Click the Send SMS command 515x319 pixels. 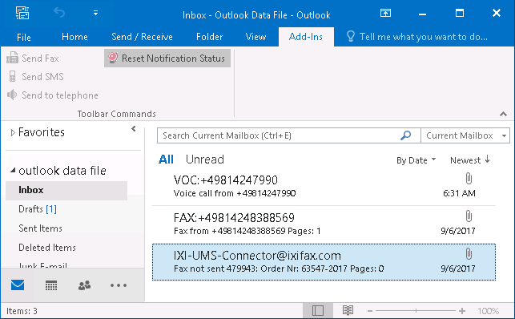(x=35, y=77)
